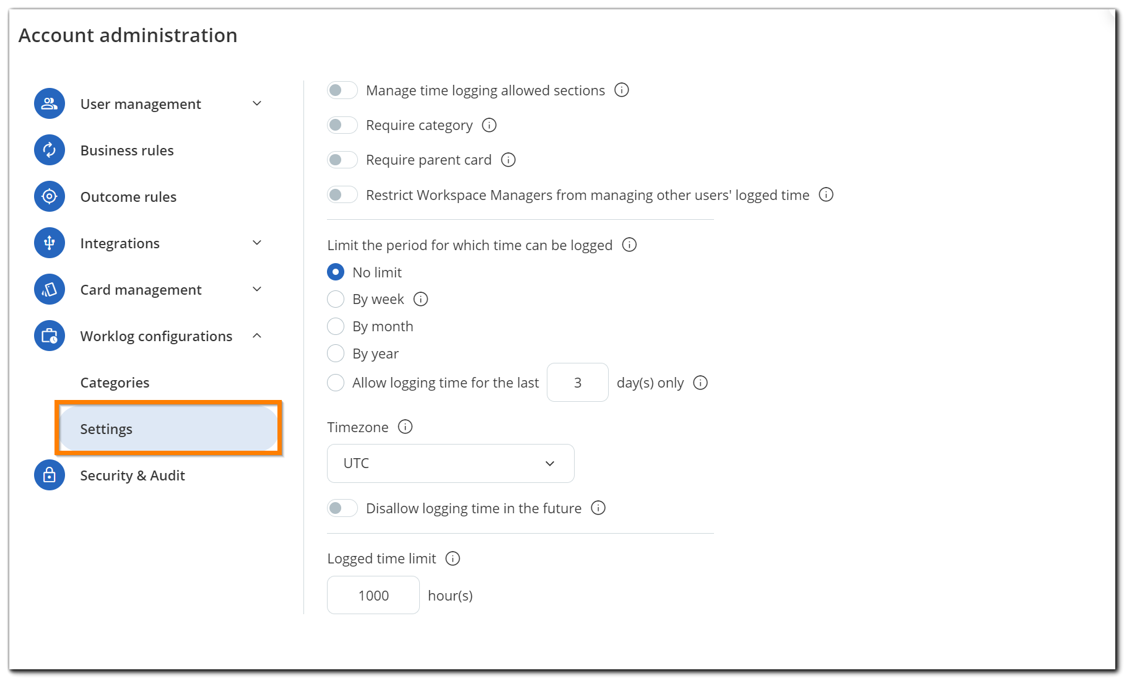Image resolution: width=1132 pixels, height=686 pixels.
Task: Select the User management icon
Action: coord(49,103)
